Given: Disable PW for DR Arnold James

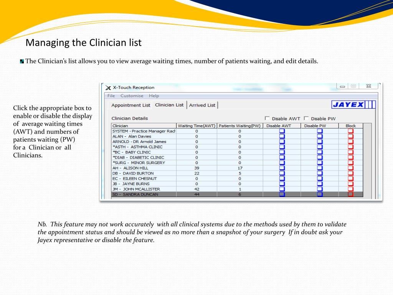Looking at the screenshot, I should tap(320, 141).
